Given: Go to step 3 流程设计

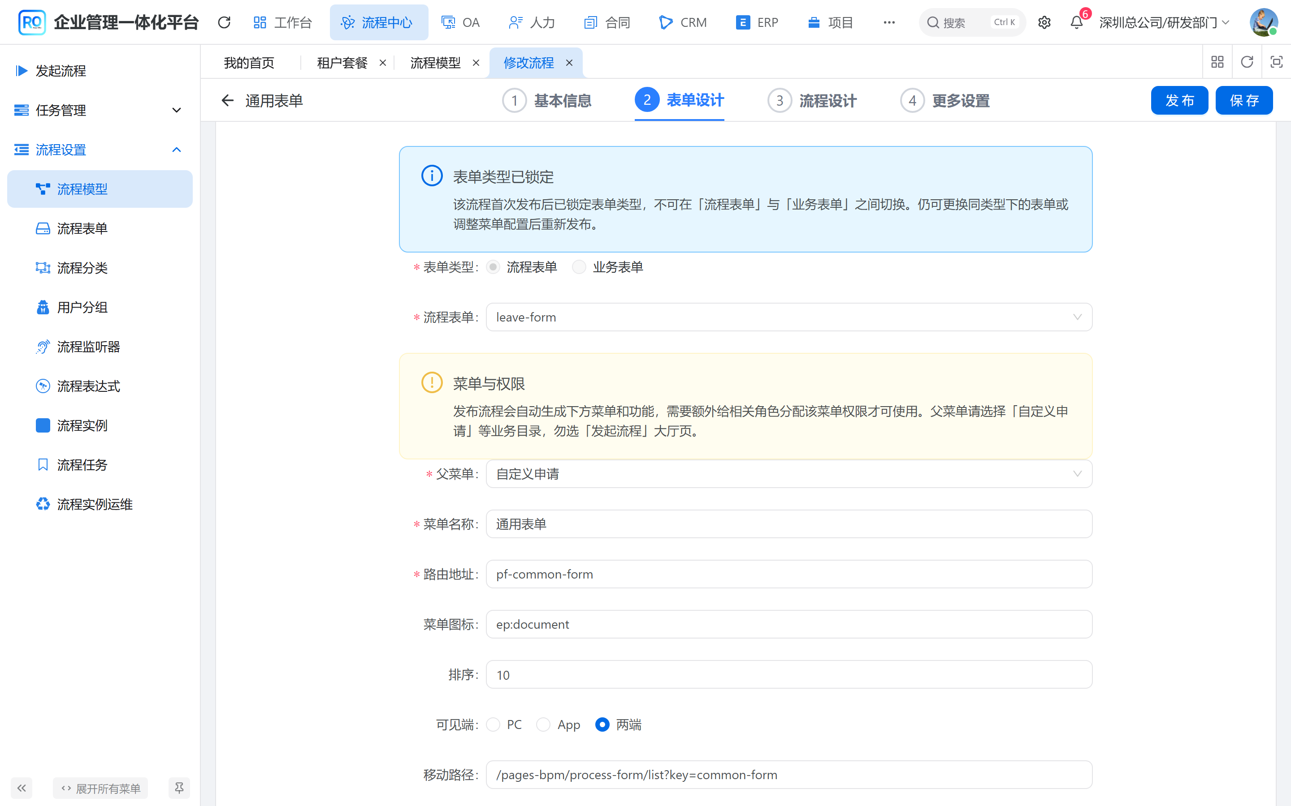Looking at the screenshot, I should (x=812, y=100).
